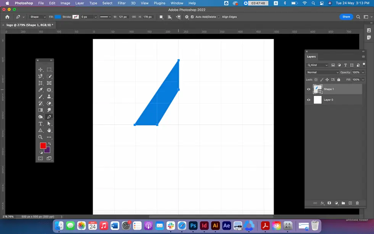Open the Normal blend mode dropdown
Screen dimensions: 374x234
[x=322, y=73]
